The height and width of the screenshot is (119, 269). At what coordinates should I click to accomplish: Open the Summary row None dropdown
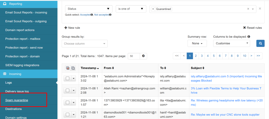click(197, 43)
